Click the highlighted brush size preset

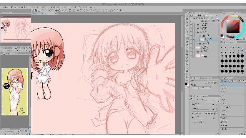[x=242, y=51]
